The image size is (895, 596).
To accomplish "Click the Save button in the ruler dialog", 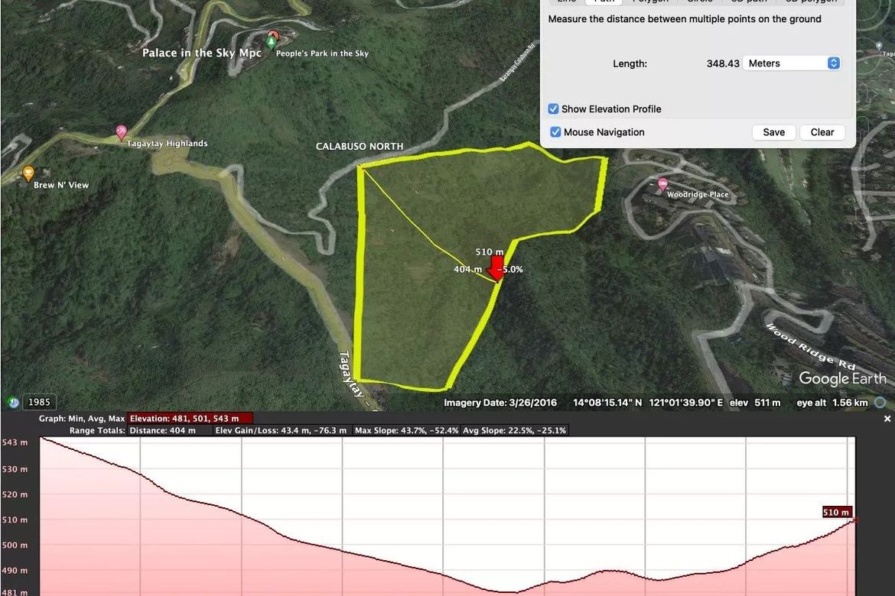I will 774,132.
